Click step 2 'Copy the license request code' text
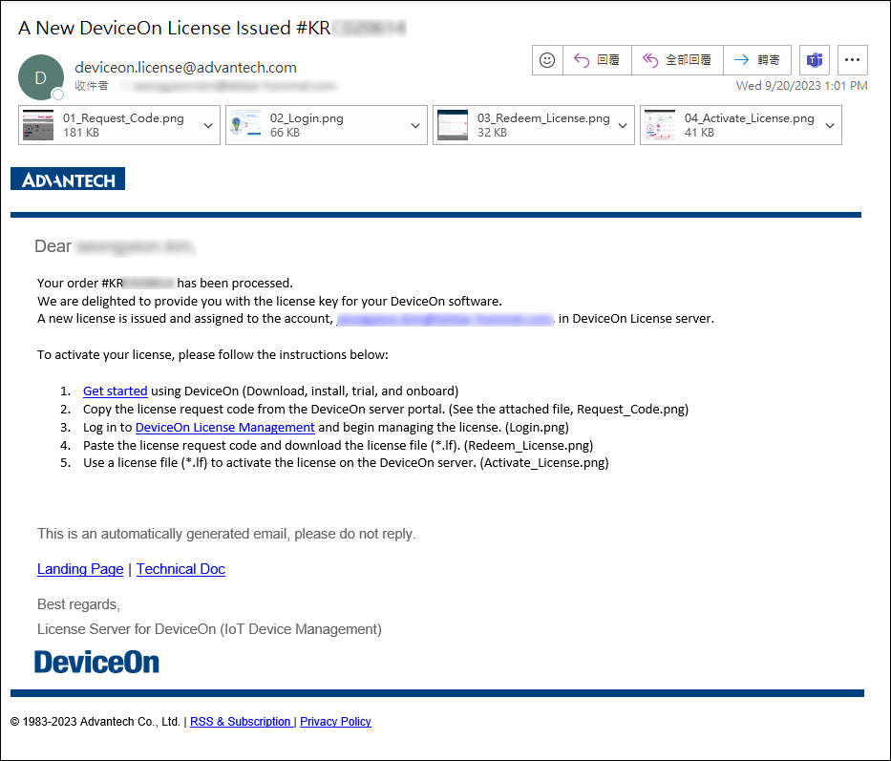The height and width of the screenshot is (761, 891). pos(385,410)
